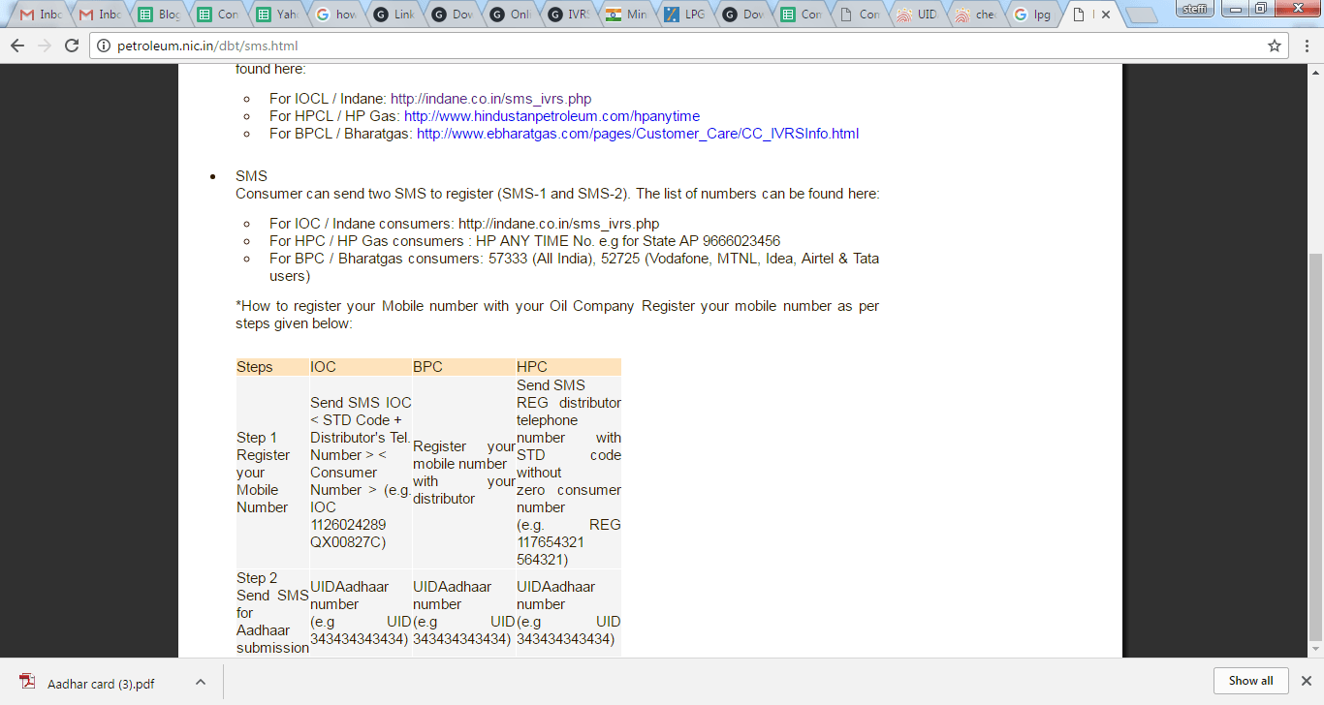
Task: Bookmark this page with the star icon
Action: click(x=1275, y=46)
